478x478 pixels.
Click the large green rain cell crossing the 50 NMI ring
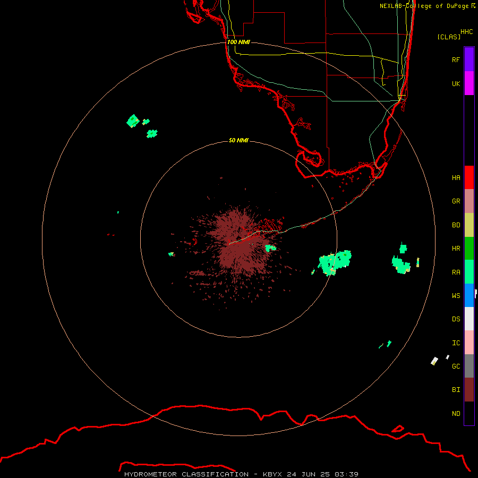(x=335, y=262)
